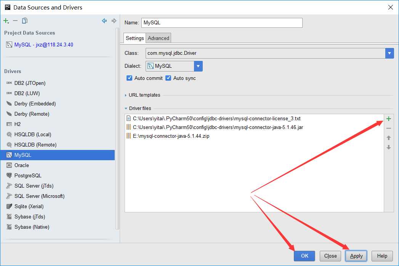
Task: Click the DB2 (JTOpen) driver icon
Action: pos(9,83)
